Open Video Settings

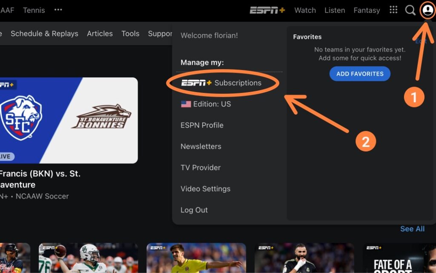click(206, 189)
